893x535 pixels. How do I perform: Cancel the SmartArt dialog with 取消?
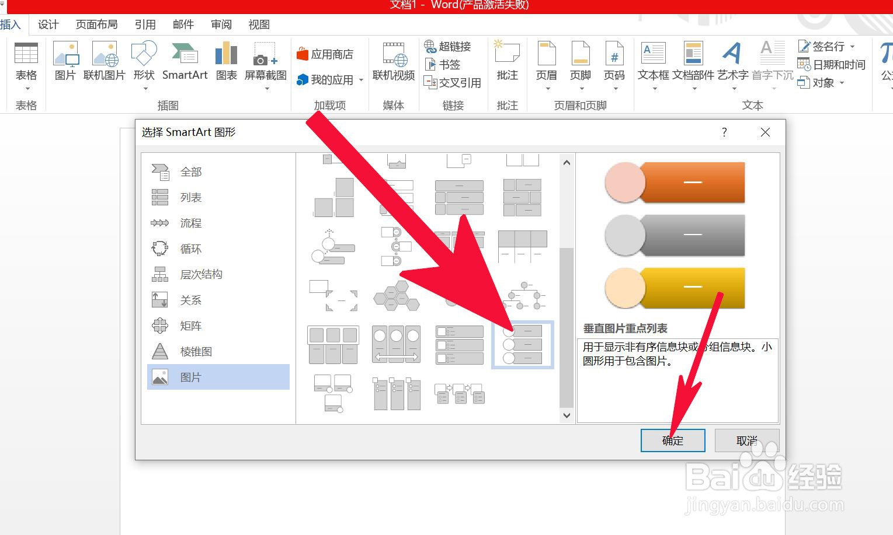click(745, 440)
